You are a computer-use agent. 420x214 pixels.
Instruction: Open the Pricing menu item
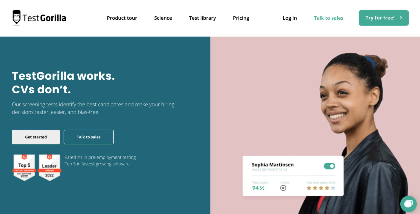point(241,18)
